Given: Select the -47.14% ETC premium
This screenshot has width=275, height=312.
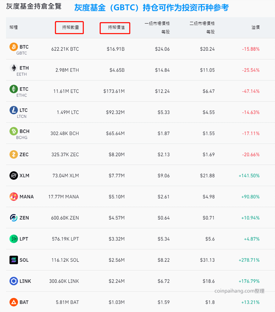Looking at the screenshot, I should [x=251, y=91].
